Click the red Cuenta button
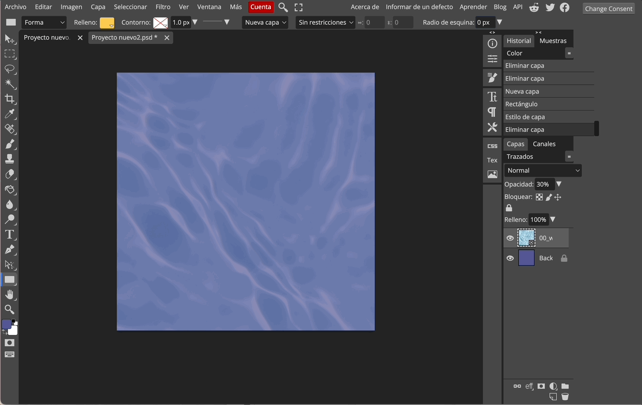642x405 pixels. point(261,7)
